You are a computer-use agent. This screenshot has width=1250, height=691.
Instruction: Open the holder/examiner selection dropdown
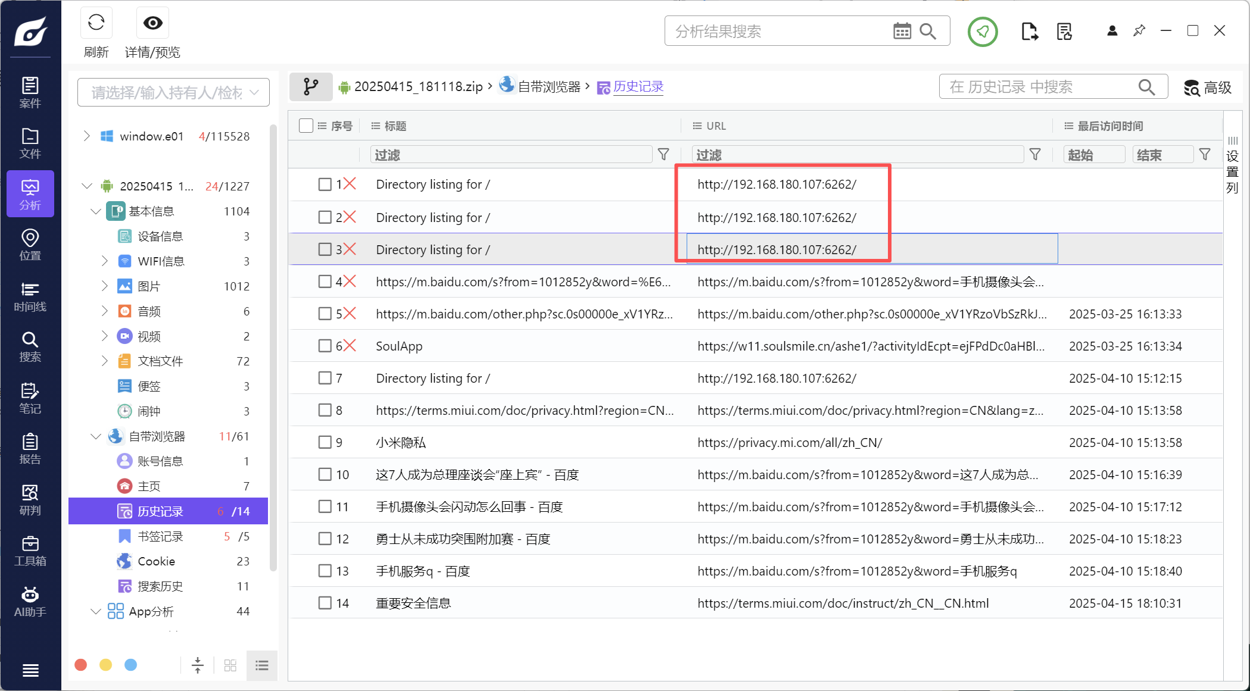click(173, 92)
